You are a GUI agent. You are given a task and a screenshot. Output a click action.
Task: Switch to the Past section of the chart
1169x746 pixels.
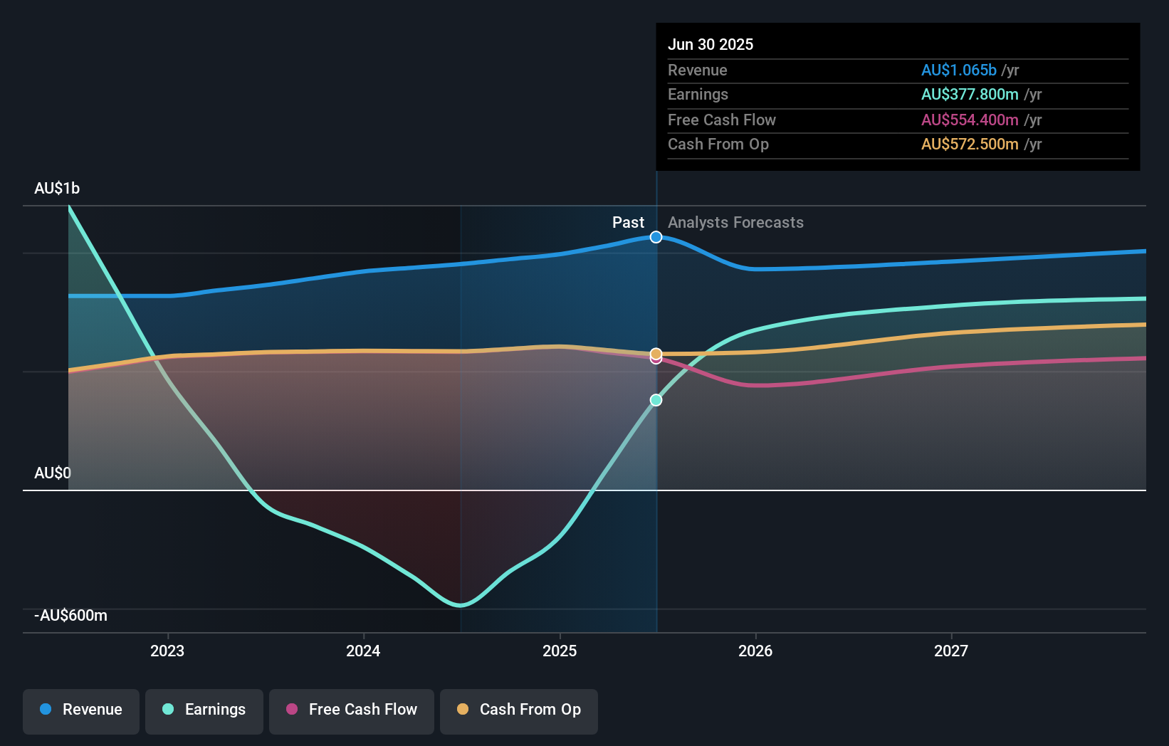point(628,223)
